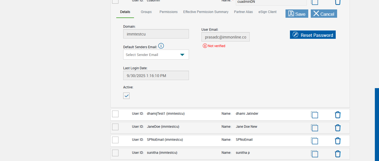Viewport: 379px width, 161px height.
Task: Select the dhamijTest1 row checkbox
Action: [x=115, y=114]
